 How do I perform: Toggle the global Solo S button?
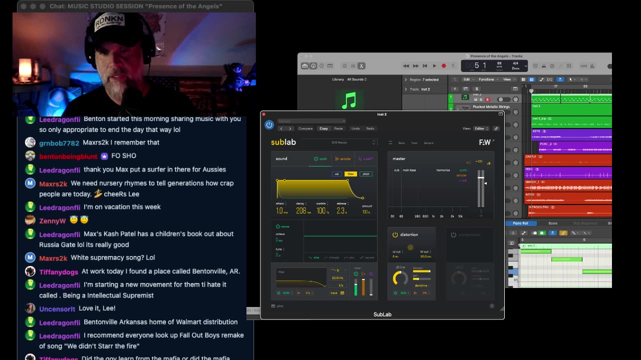(x=477, y=88)
